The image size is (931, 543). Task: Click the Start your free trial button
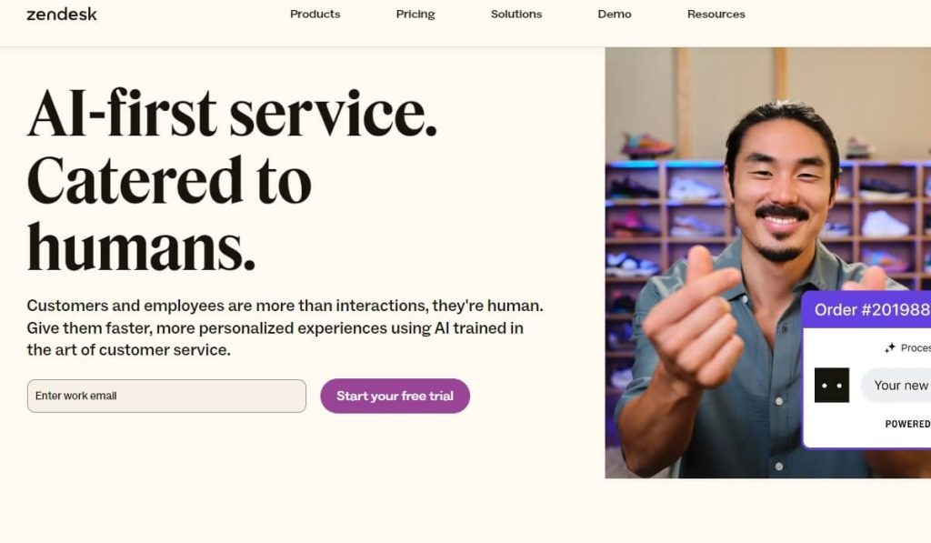coord(395,396)
